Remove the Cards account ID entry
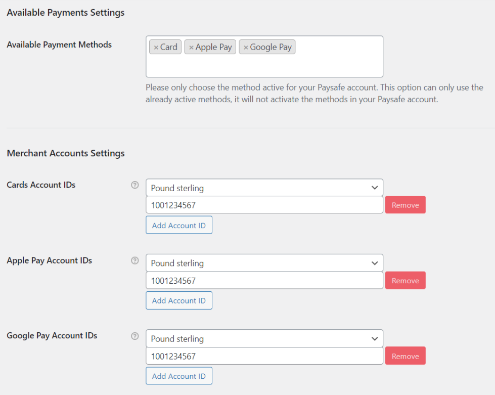The height and width of the screenshot is (395, 495). (x=405, y=205)
